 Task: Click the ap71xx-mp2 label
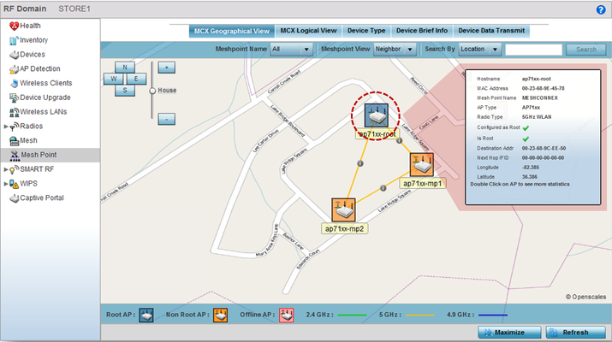(x=344, y=229)
